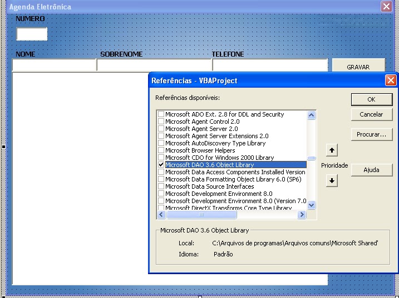Click the SOBRENOME text field
The height and width of the screenshot is (298, 399).
coord(154,65)
